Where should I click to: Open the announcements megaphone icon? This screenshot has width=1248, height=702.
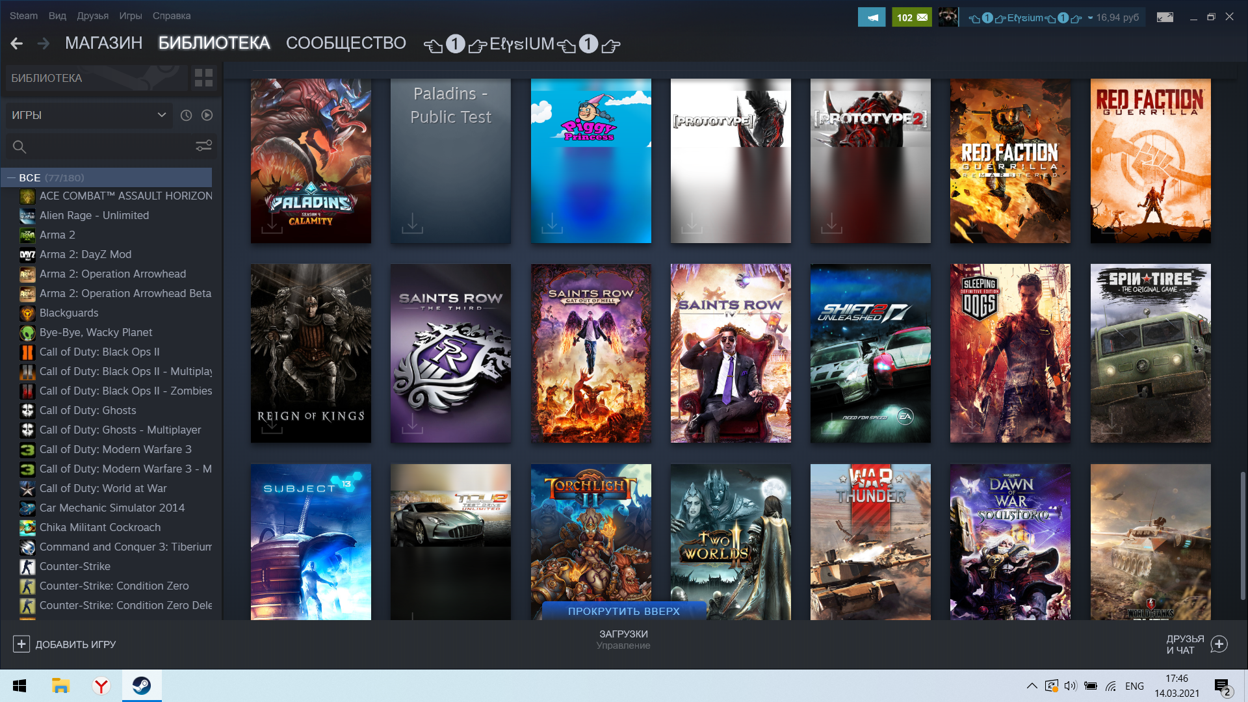pyautogui.click(x=872, y=17)
